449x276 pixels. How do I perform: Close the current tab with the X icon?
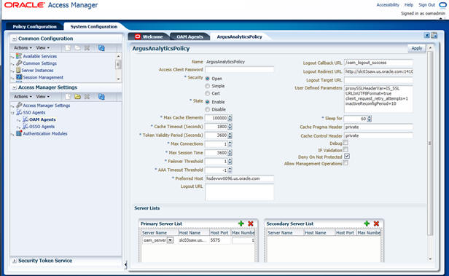pos(426,36)
